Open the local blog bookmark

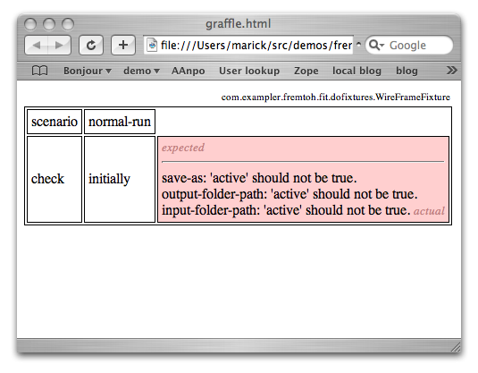pyautogui.click(x=356, y=71)
